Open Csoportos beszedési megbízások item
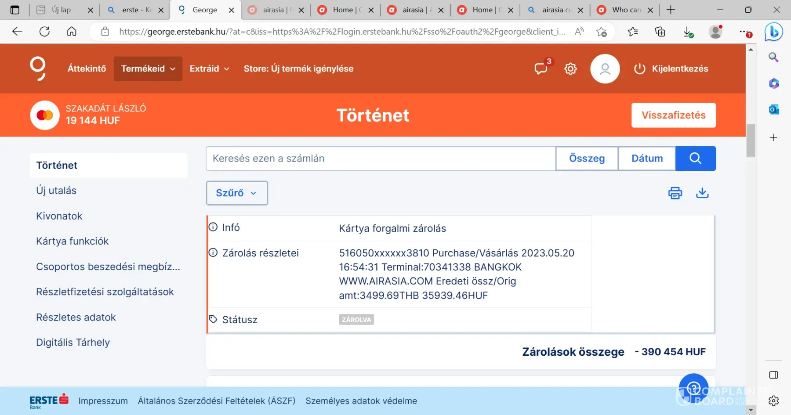Screen dimensions: 791x415 (x=108, y=267)
